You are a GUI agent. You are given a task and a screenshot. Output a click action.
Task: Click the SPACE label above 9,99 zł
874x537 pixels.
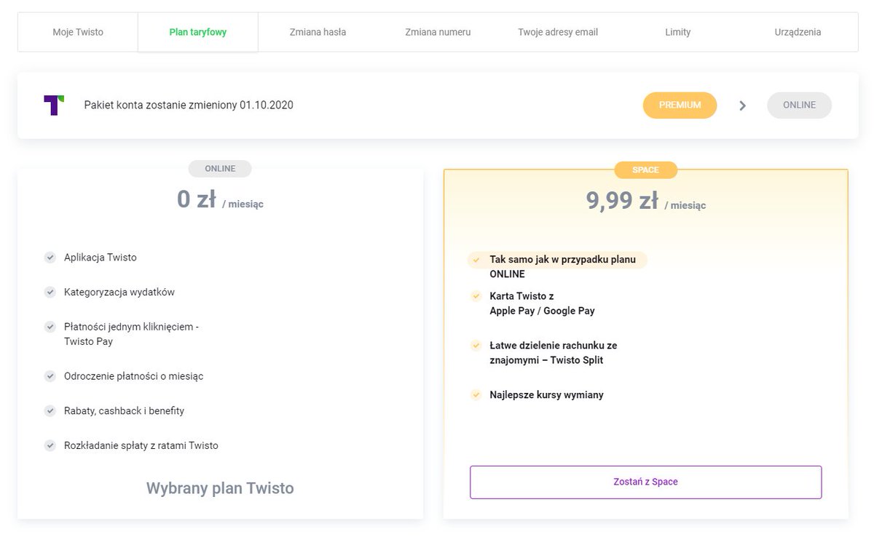[645, 170]
